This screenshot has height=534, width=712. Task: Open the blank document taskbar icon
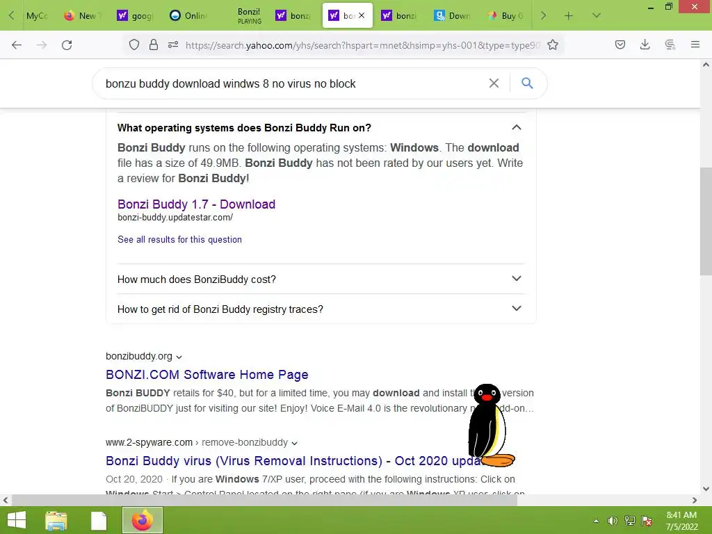tap(99, 520)
